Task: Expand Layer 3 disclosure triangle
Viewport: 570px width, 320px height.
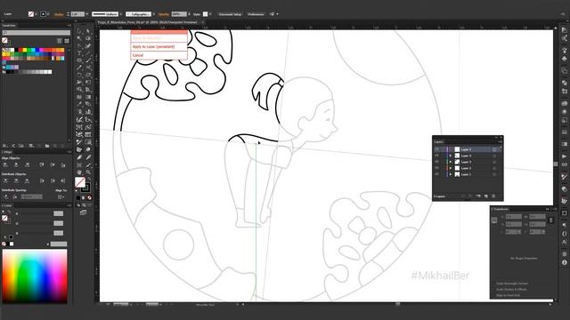Action: [451, 162]
